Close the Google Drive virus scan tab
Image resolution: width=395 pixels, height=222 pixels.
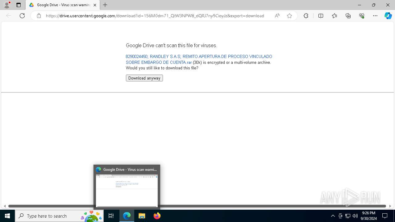tap(95, 5)
